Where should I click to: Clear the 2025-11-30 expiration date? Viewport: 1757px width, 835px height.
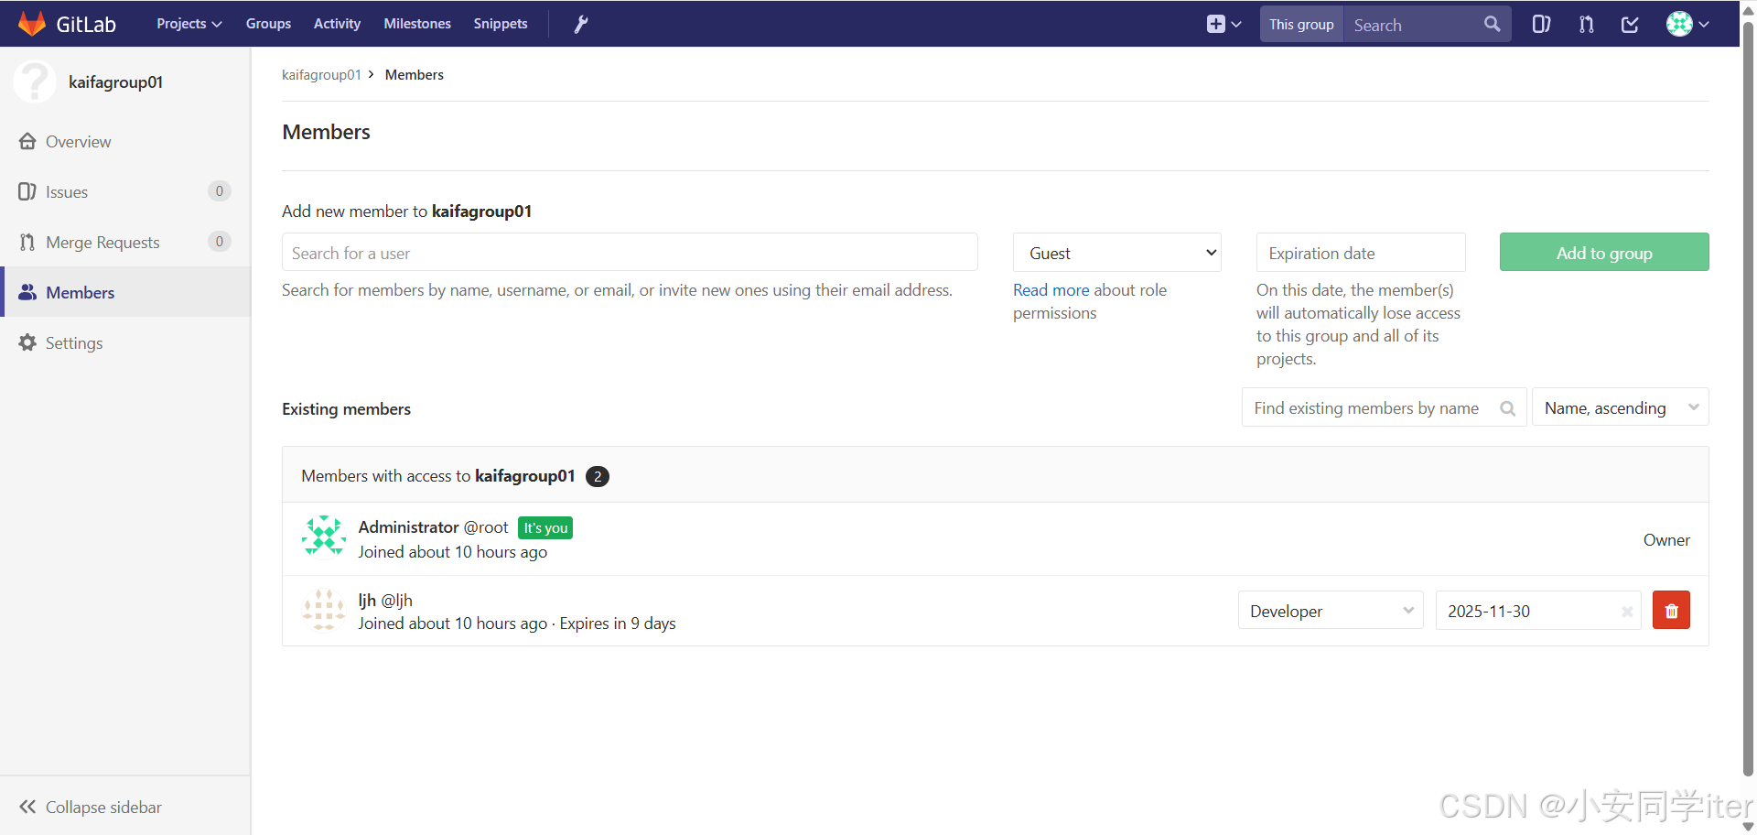pyautogui.click(x=1626, y=612)
